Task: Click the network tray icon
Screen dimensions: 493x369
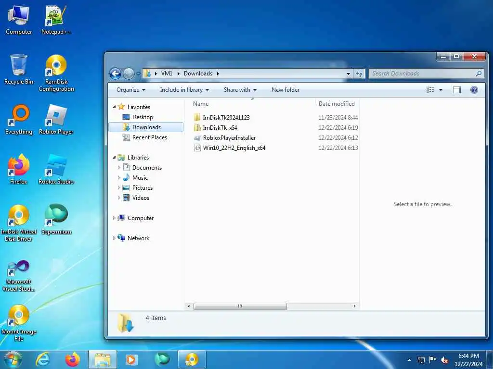Action: click(421, 360)
